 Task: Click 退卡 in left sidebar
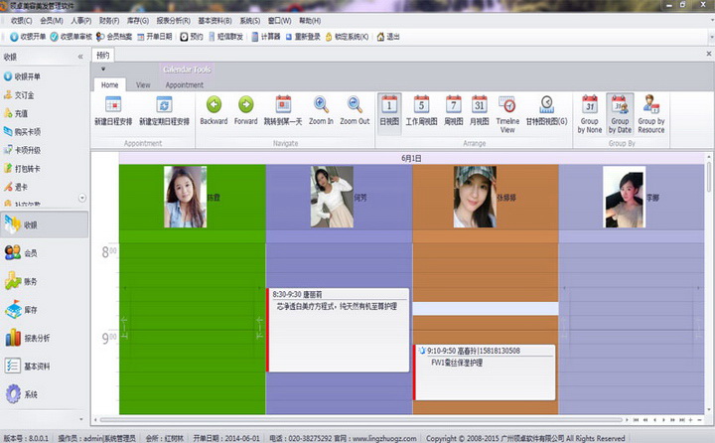[16, 187]
